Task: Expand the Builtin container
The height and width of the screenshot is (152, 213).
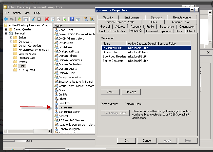Action: pyautogui.click(x=11, y=37)
